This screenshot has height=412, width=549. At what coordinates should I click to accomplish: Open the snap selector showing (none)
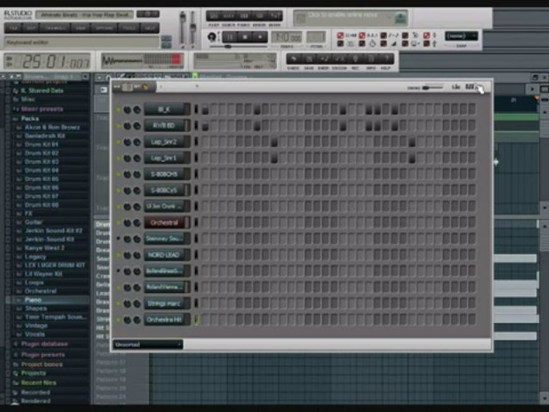(x=461, y=35)
